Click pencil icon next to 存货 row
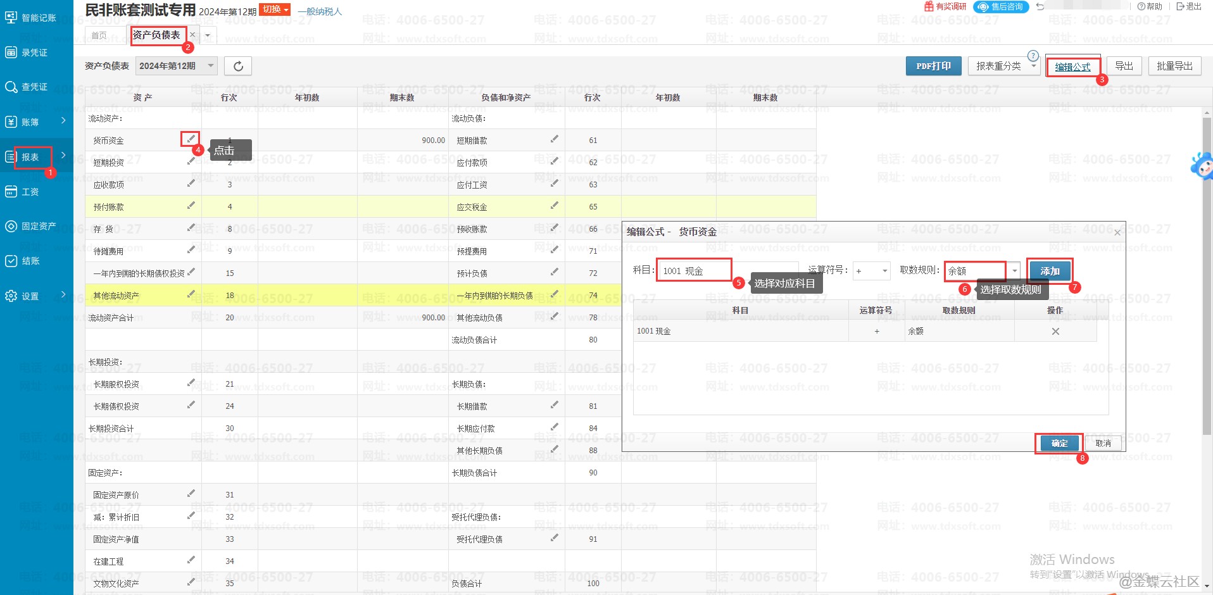The height and width of the screenshot is (595, 1213). 191,228
